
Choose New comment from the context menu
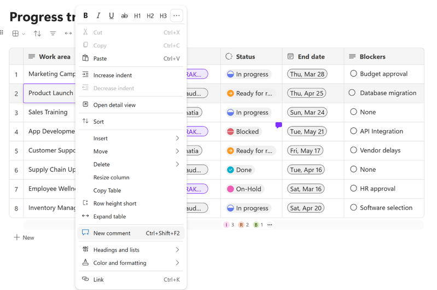[131, 233]
